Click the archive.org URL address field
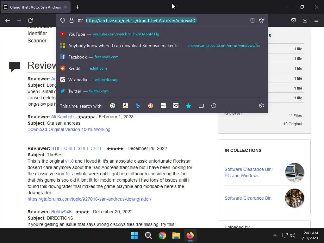Viewport: 324px width, 243px height. (141, 21)
